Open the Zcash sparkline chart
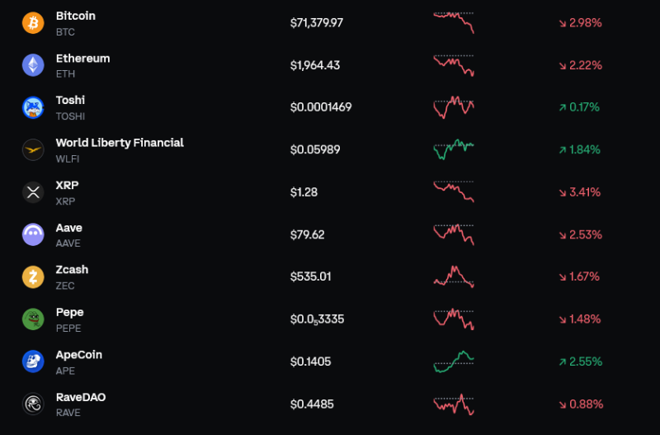660x435 pixels. (454, 277)
